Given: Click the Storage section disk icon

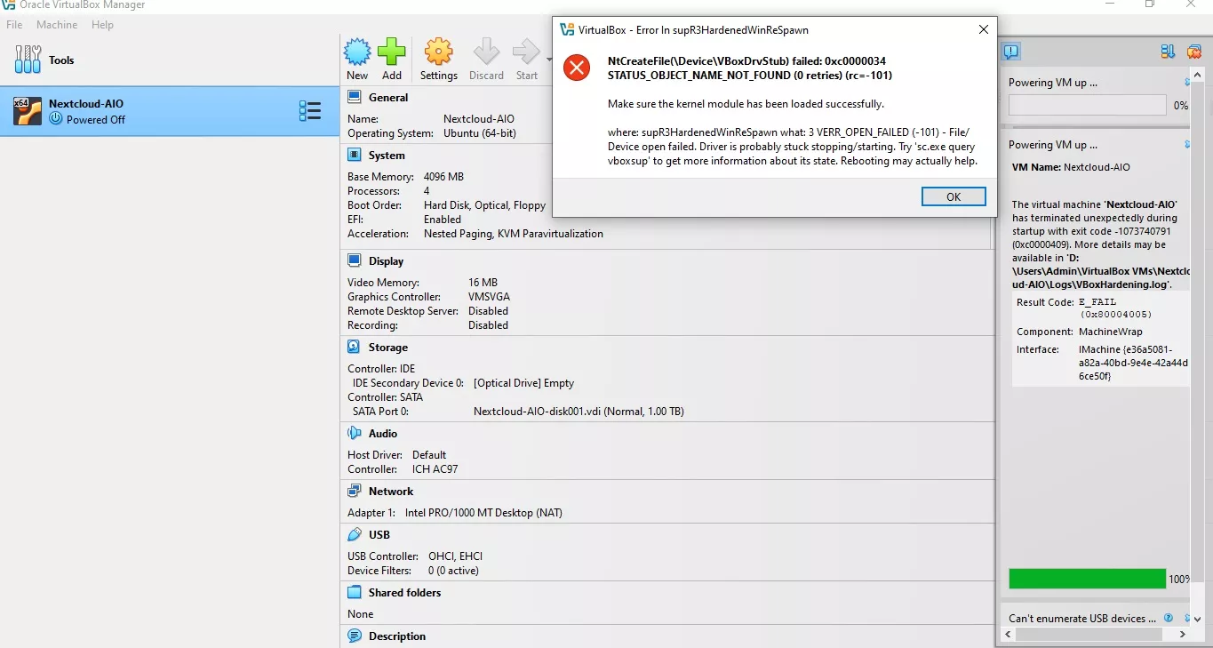Looking at the screenshot, I should [x=355, y=347].
